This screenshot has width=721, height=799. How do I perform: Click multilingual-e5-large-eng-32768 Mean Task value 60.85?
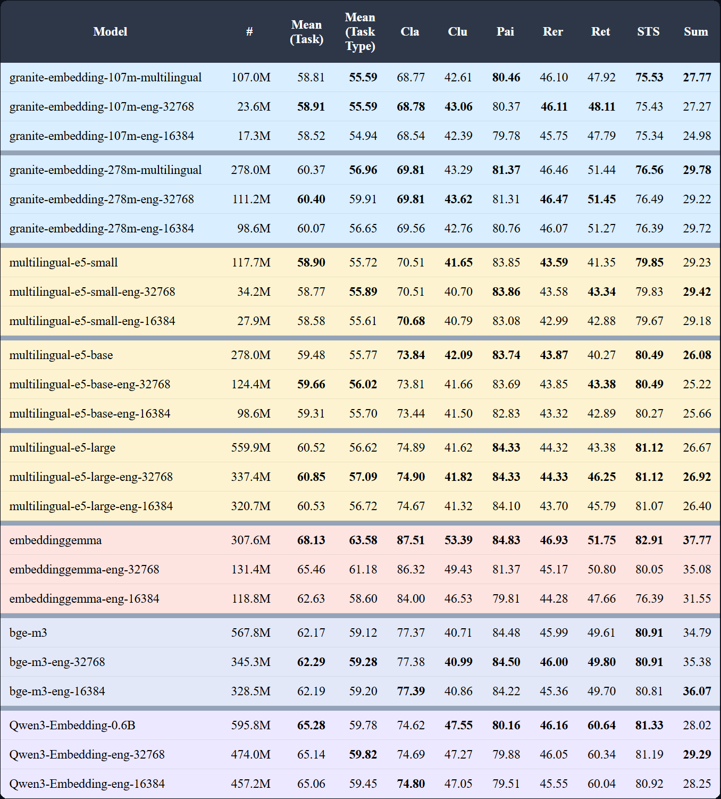pos(311,477)
